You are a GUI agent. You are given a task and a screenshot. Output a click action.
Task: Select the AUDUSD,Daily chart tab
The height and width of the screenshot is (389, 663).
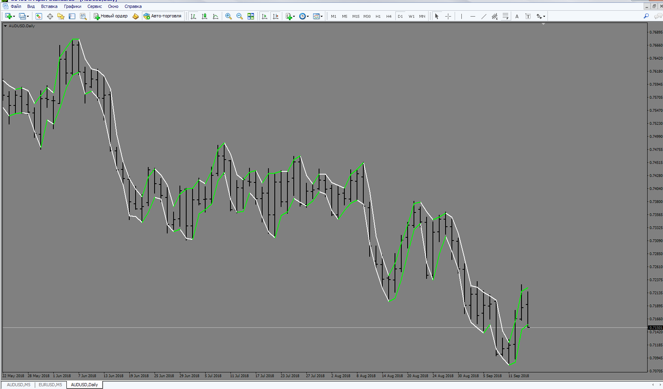[x=84, y=385]
